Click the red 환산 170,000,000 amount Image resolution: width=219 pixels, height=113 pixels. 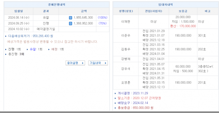[x=183, y=26]
